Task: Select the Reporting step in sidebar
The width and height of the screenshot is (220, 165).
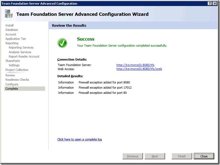Action: click(x=12, y=43)
